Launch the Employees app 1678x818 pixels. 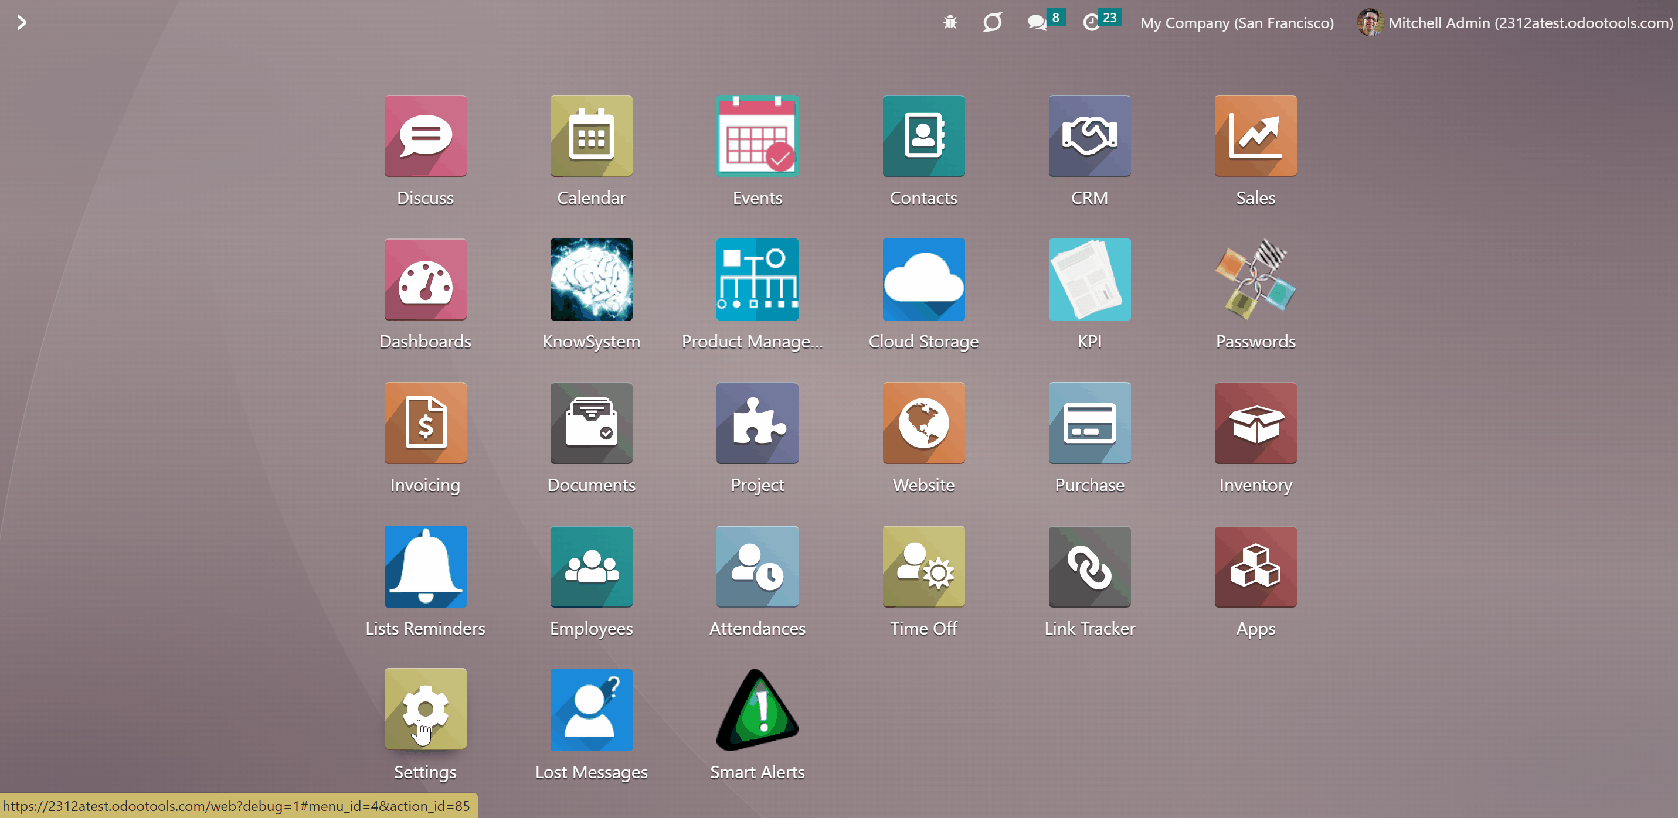point(592,567)
